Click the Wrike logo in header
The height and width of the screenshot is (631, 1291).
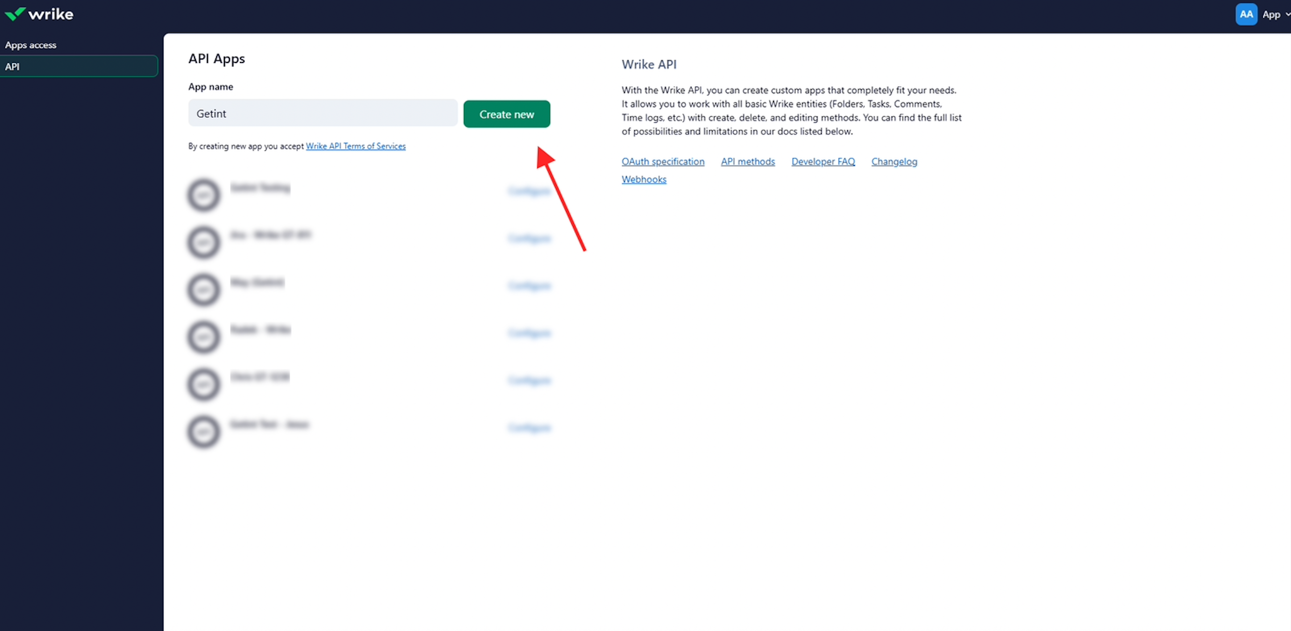pos(39,14)
